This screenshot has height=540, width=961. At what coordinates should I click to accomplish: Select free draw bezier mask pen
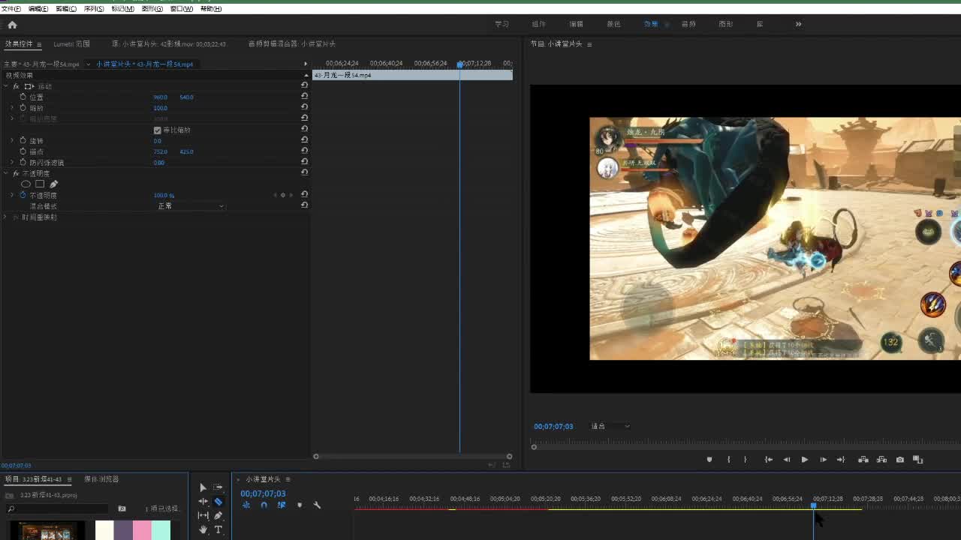point(53,184)
